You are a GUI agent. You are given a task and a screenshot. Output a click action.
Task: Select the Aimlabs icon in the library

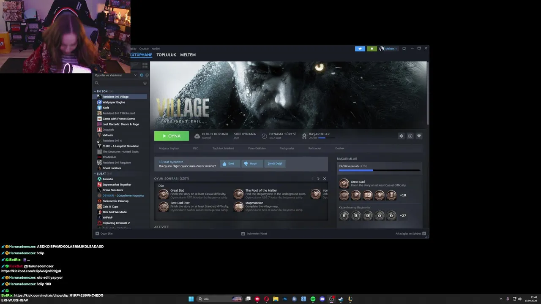(99, 179)
